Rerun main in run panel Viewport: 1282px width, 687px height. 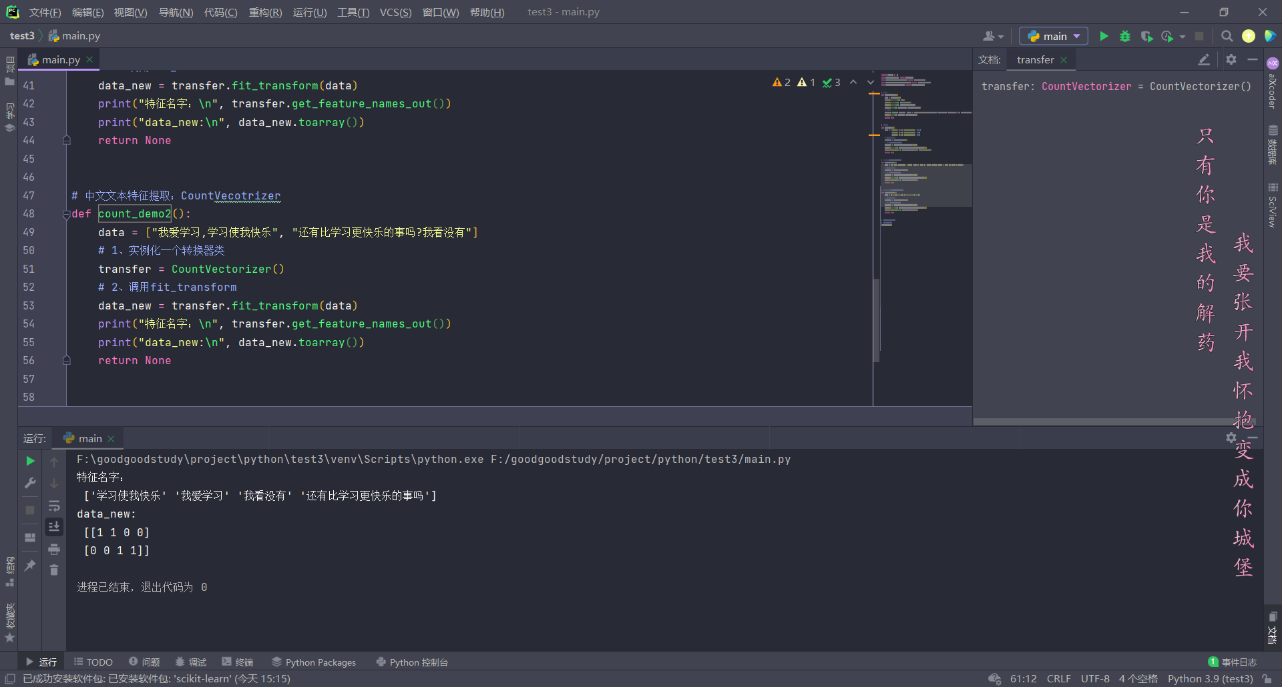(x=30, y=461)
